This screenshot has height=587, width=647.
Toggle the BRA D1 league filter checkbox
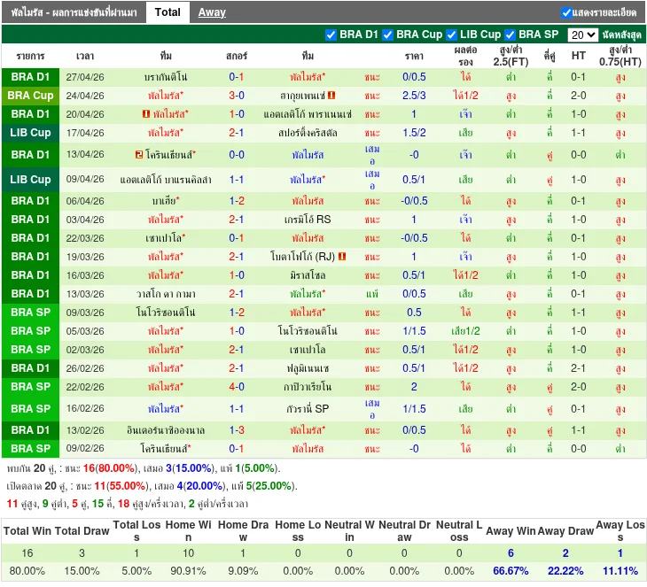[x=331, y=35]
